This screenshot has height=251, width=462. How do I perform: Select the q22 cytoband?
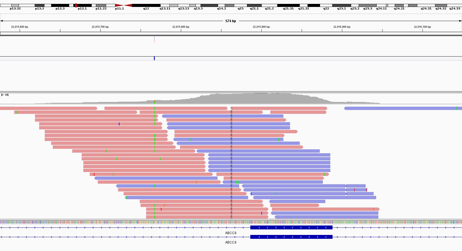tap(326, 5)
